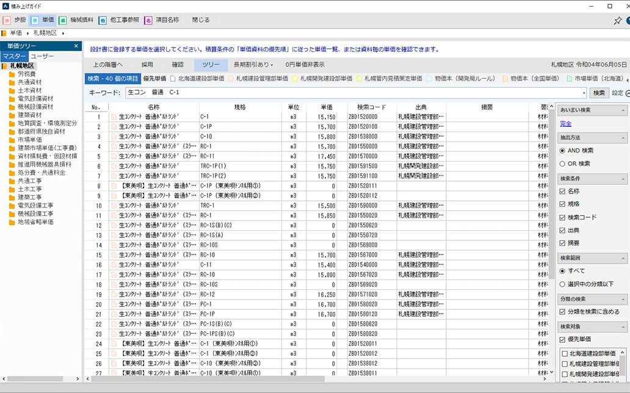Click the 項目名称 toolbar icon

[148, 20]
